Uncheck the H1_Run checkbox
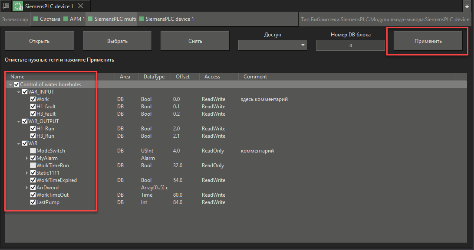 (x=33, y=129)
